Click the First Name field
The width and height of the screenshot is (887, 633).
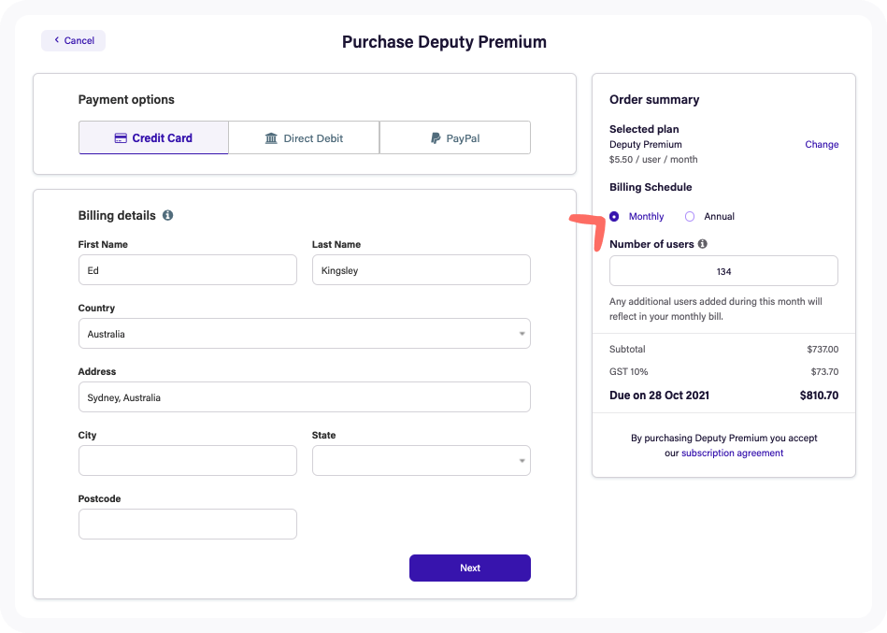(x=187, y=270)
